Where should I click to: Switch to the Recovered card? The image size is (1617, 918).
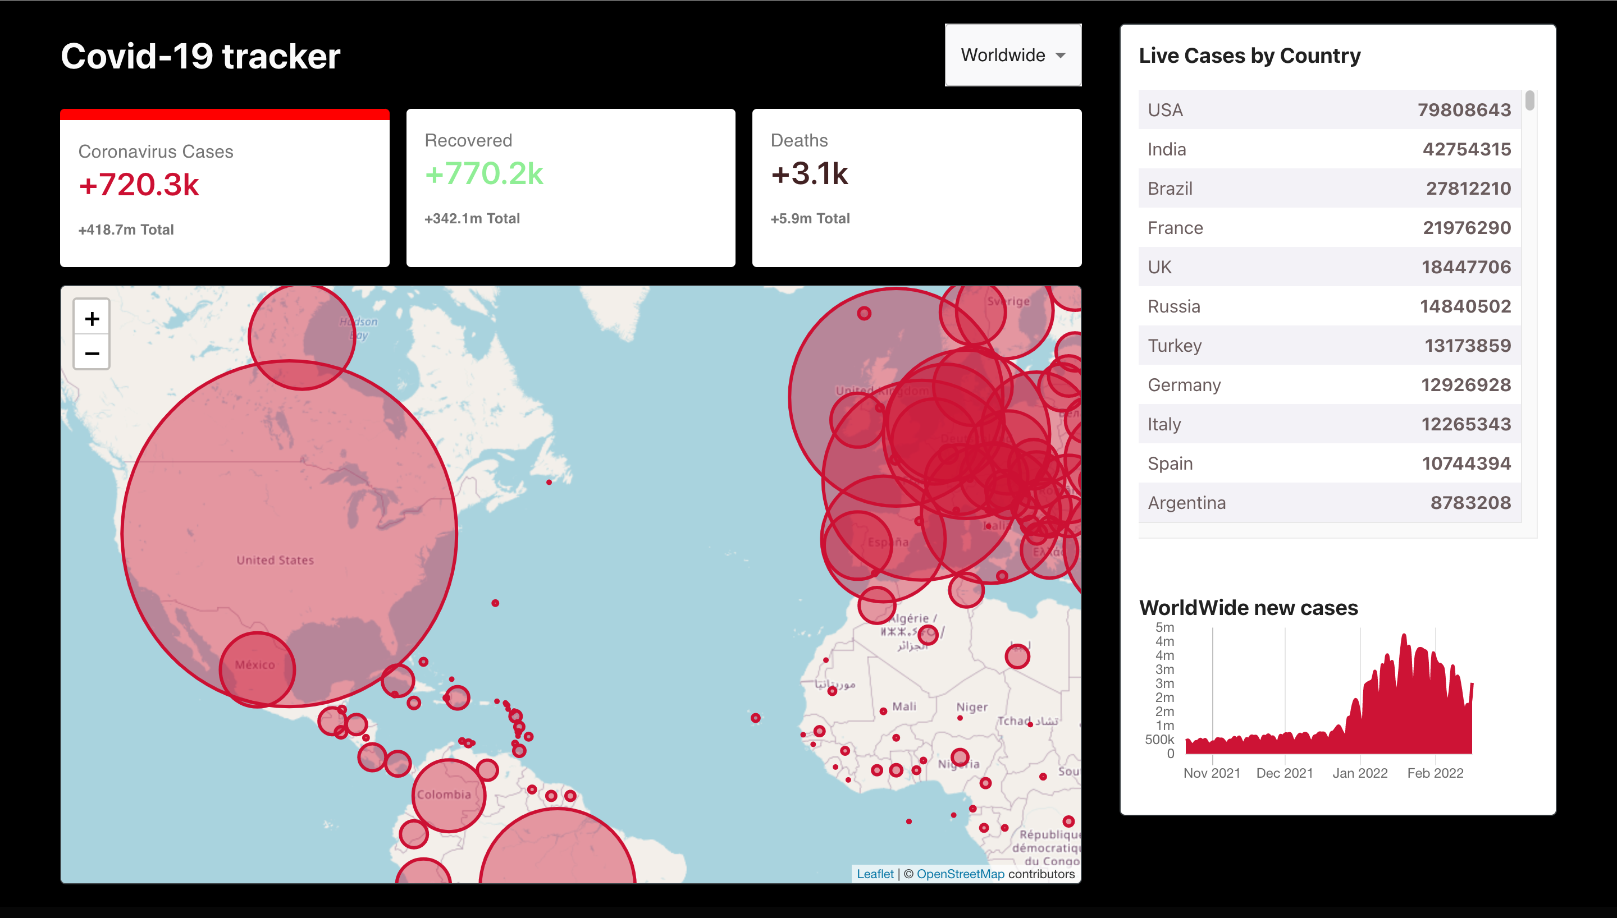[570, 188]
